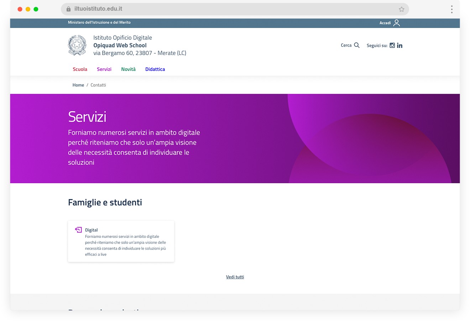Select the Servizi navigation item
Screen dimensions: 470x321
point(104,69)
